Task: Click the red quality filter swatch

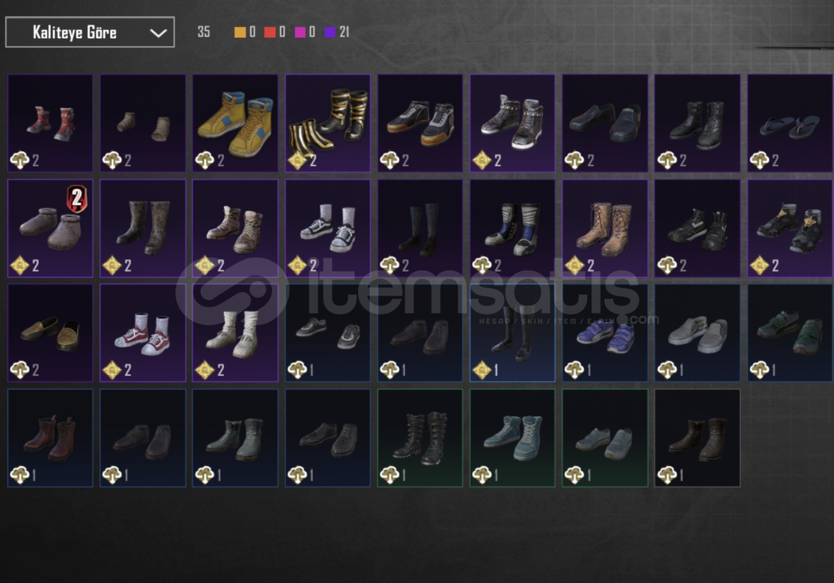Action: [270, 32]
